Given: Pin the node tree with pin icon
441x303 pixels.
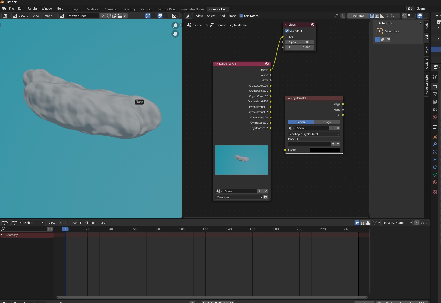Looking at the screenshot, I should [x=336, y=16].
